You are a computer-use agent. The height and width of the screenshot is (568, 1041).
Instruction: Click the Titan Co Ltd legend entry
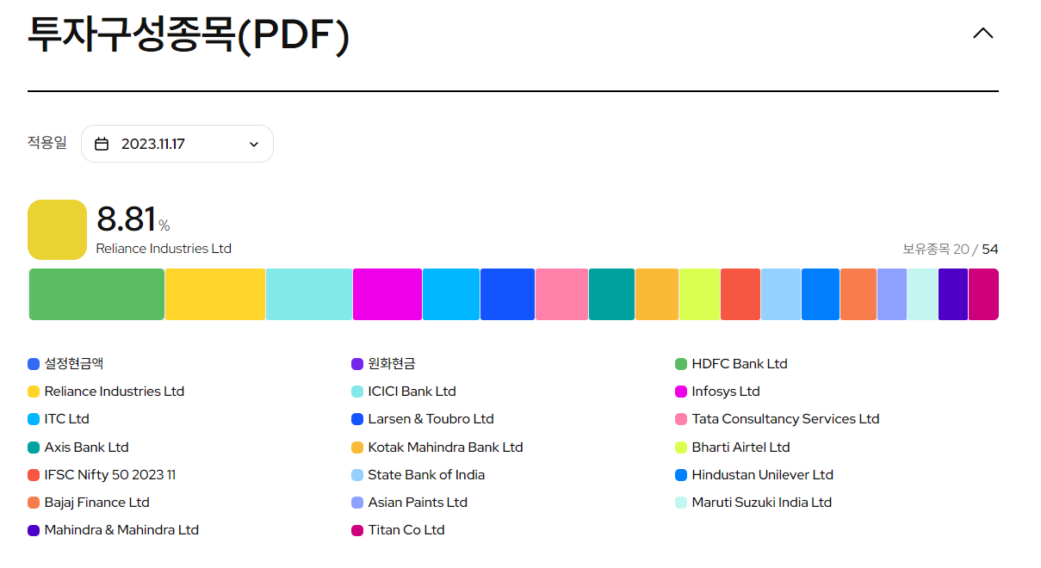[399, 530]
